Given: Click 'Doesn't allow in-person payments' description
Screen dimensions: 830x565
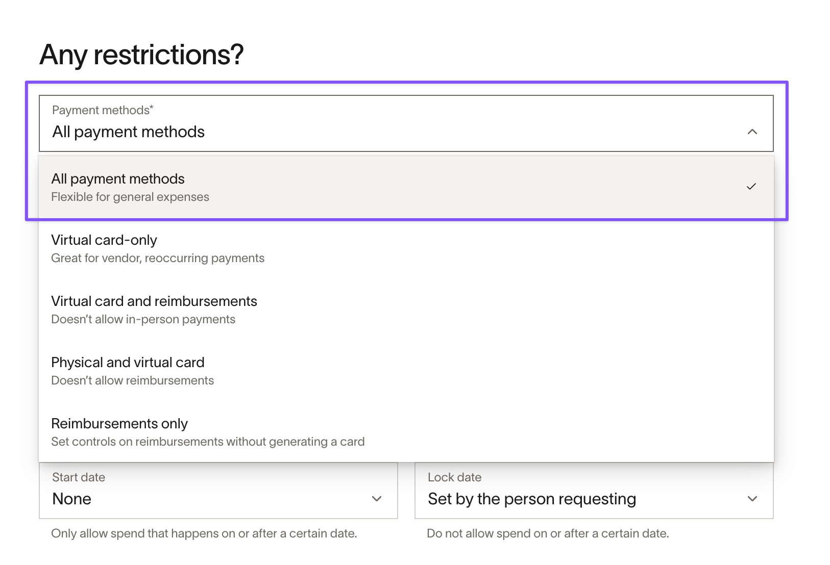Looking at the screenshot, I should [143, 319].
